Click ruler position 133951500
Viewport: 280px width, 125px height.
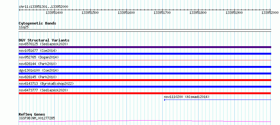tap(90, 13)
